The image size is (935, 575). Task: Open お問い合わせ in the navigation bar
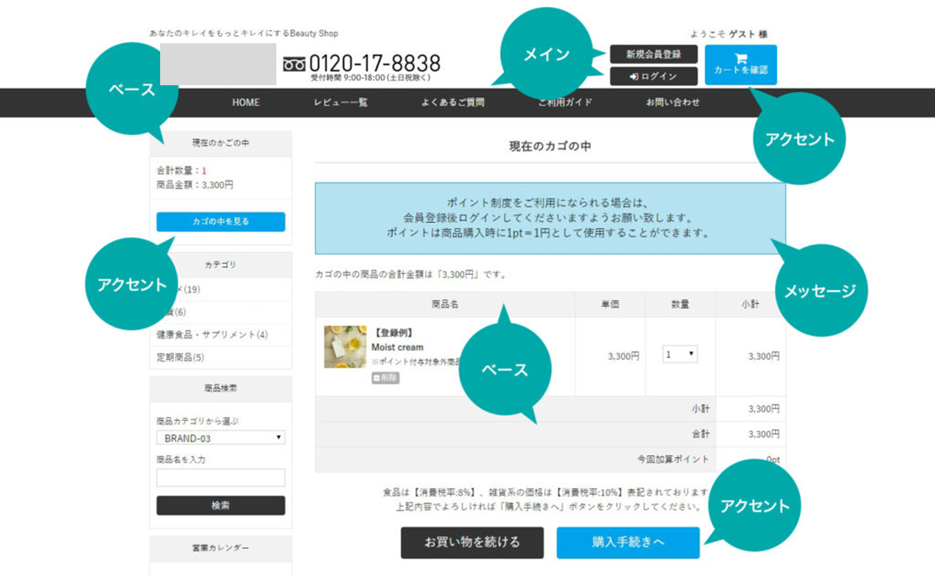point(672,103)
